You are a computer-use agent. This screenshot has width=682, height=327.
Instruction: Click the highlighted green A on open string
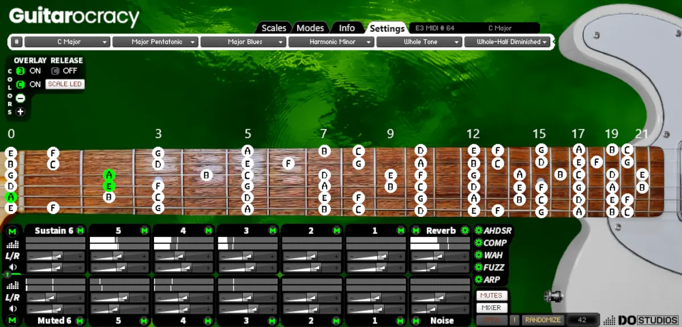coord(11,197)
